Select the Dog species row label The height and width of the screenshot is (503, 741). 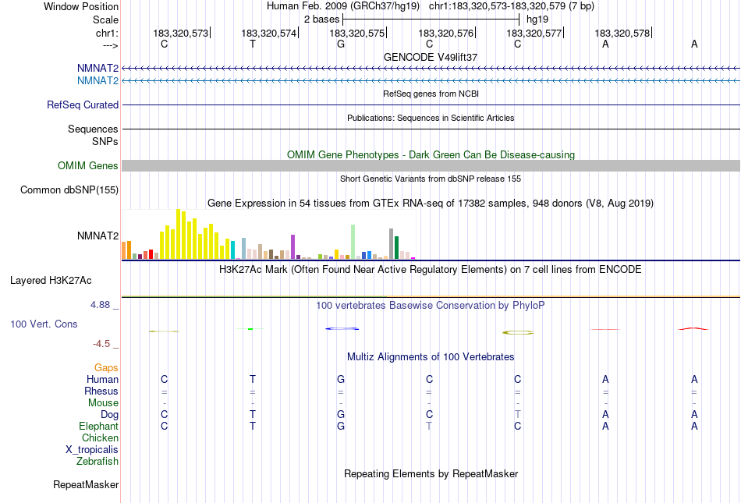pyautogui.click(x=109, y=414)
